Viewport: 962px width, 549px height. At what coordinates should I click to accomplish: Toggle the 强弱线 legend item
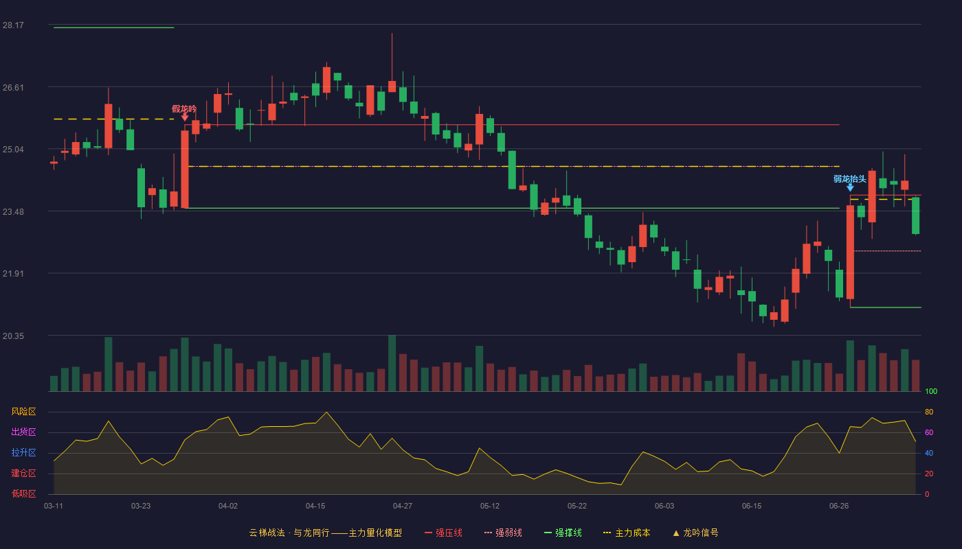(503, 533)
